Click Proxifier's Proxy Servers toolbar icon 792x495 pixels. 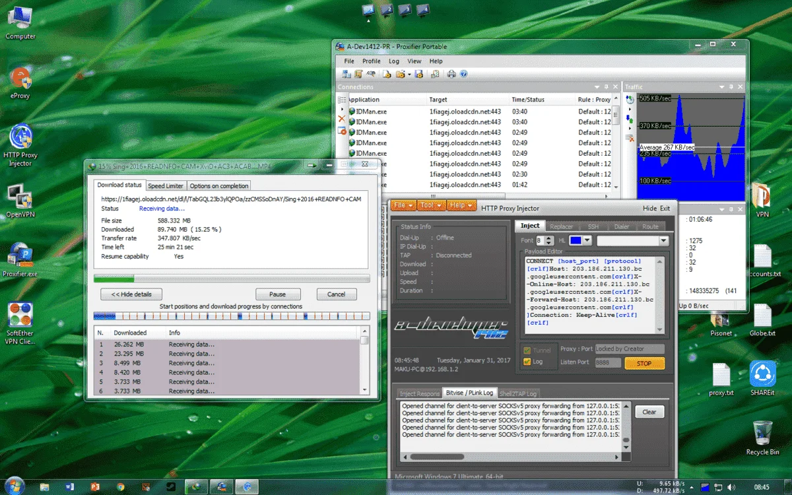[348, 75]
